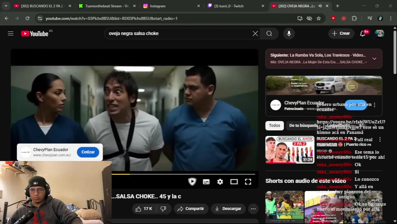Open options for BUSCANDO EL 2 PA 2 video
Viewport: 397px width, 224px height.
pyautogui.click(x=380, y=140)
